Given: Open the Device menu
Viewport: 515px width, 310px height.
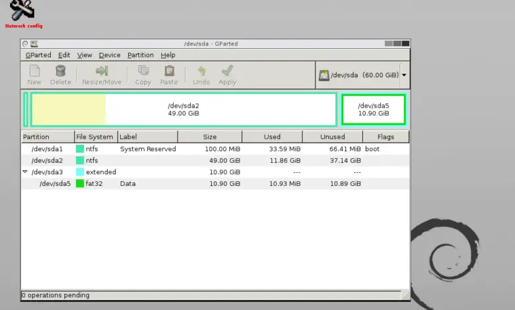Looking at the screenshot, I should coord(110,55).
